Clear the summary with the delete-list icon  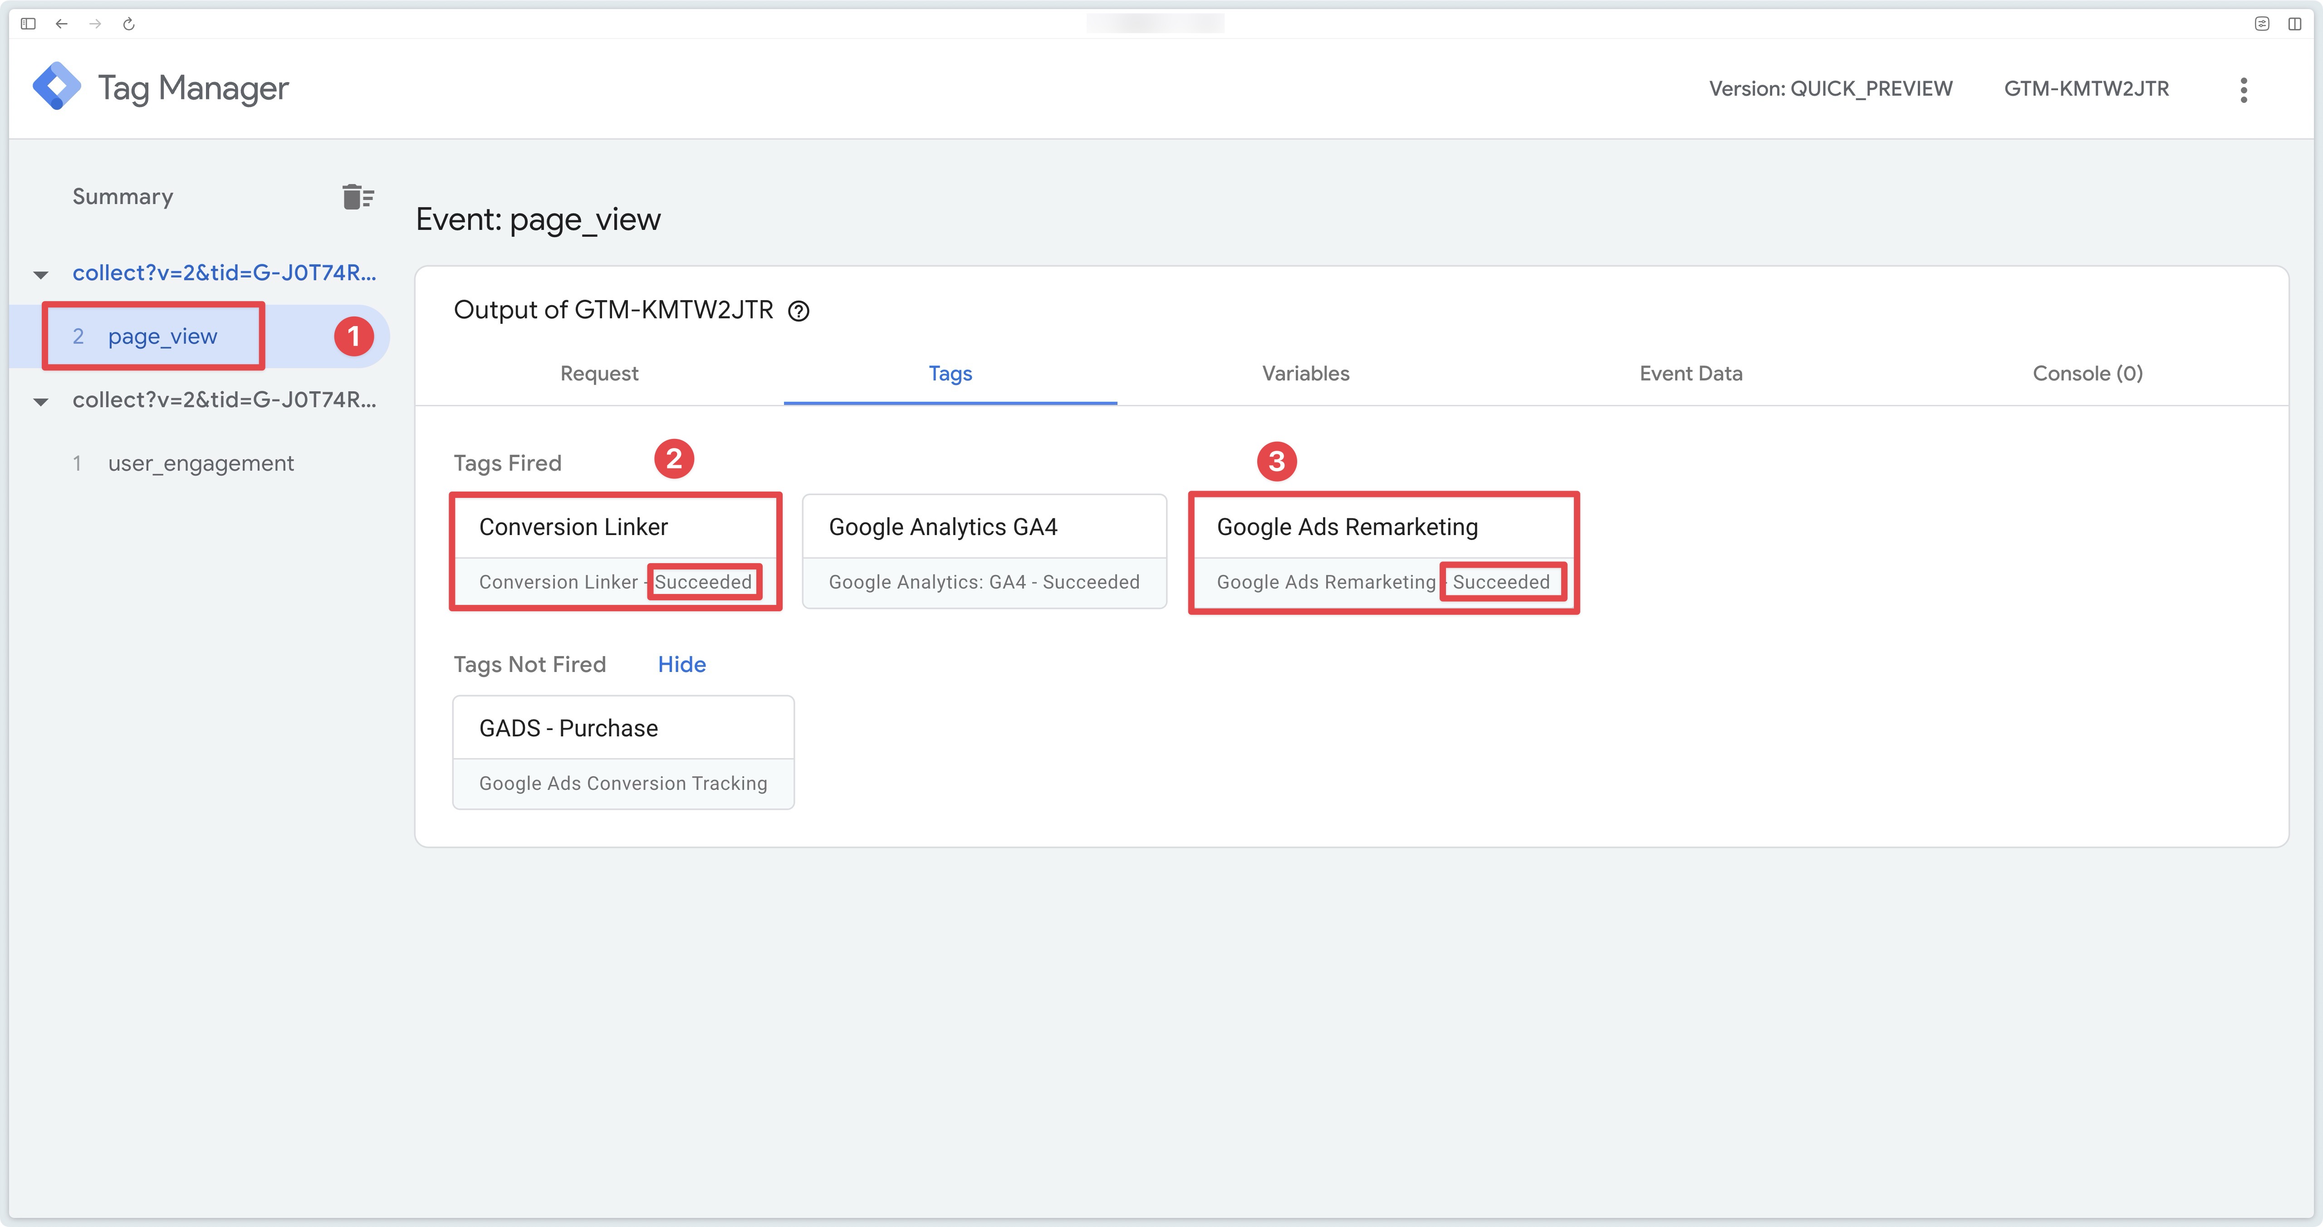(358, 196)
